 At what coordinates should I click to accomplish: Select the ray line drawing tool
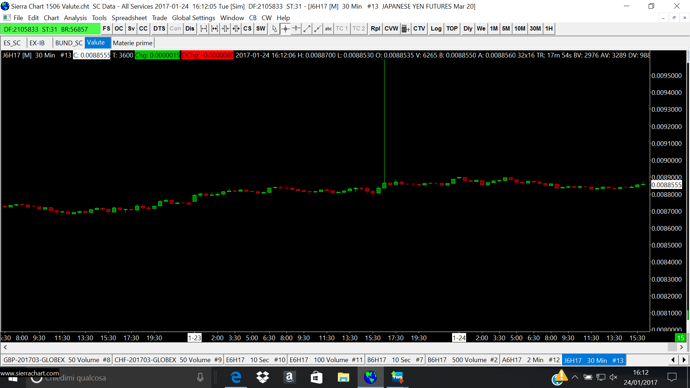[x=317, y=29]
